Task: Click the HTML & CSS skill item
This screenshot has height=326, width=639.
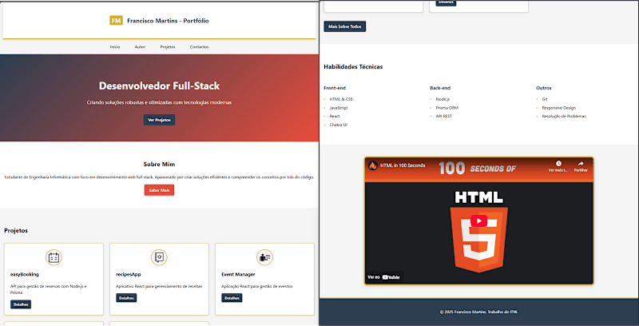Action: (341, 99)
